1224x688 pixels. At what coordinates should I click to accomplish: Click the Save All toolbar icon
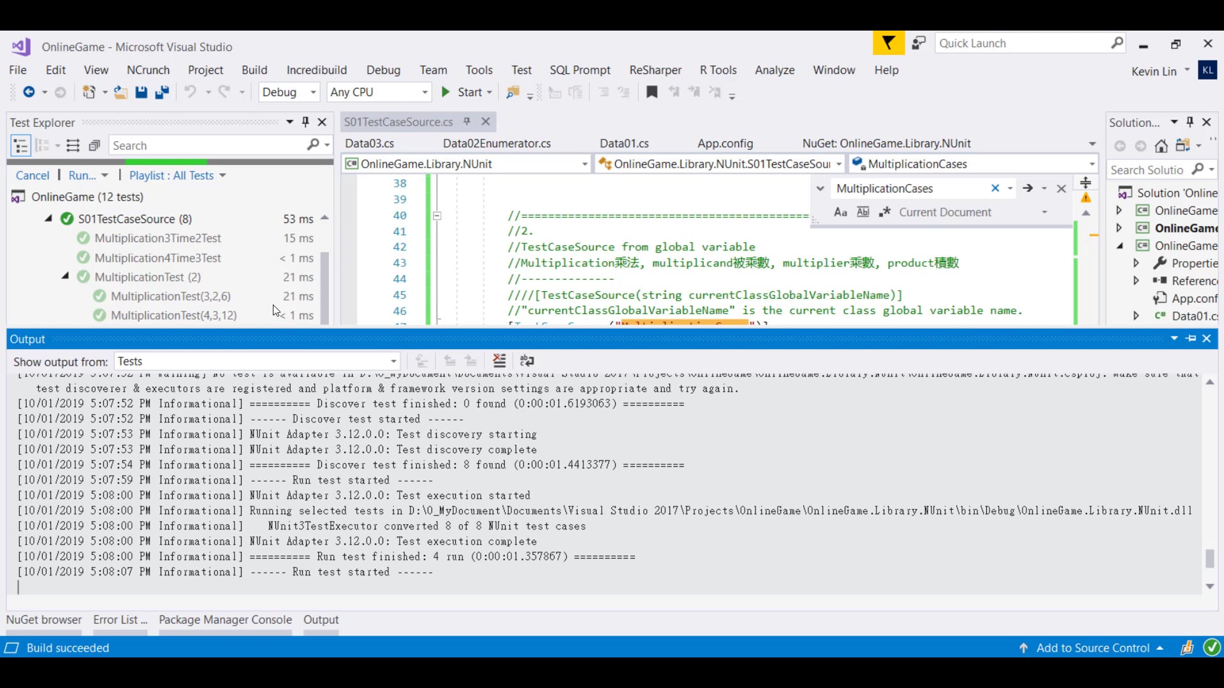point(162,92)
